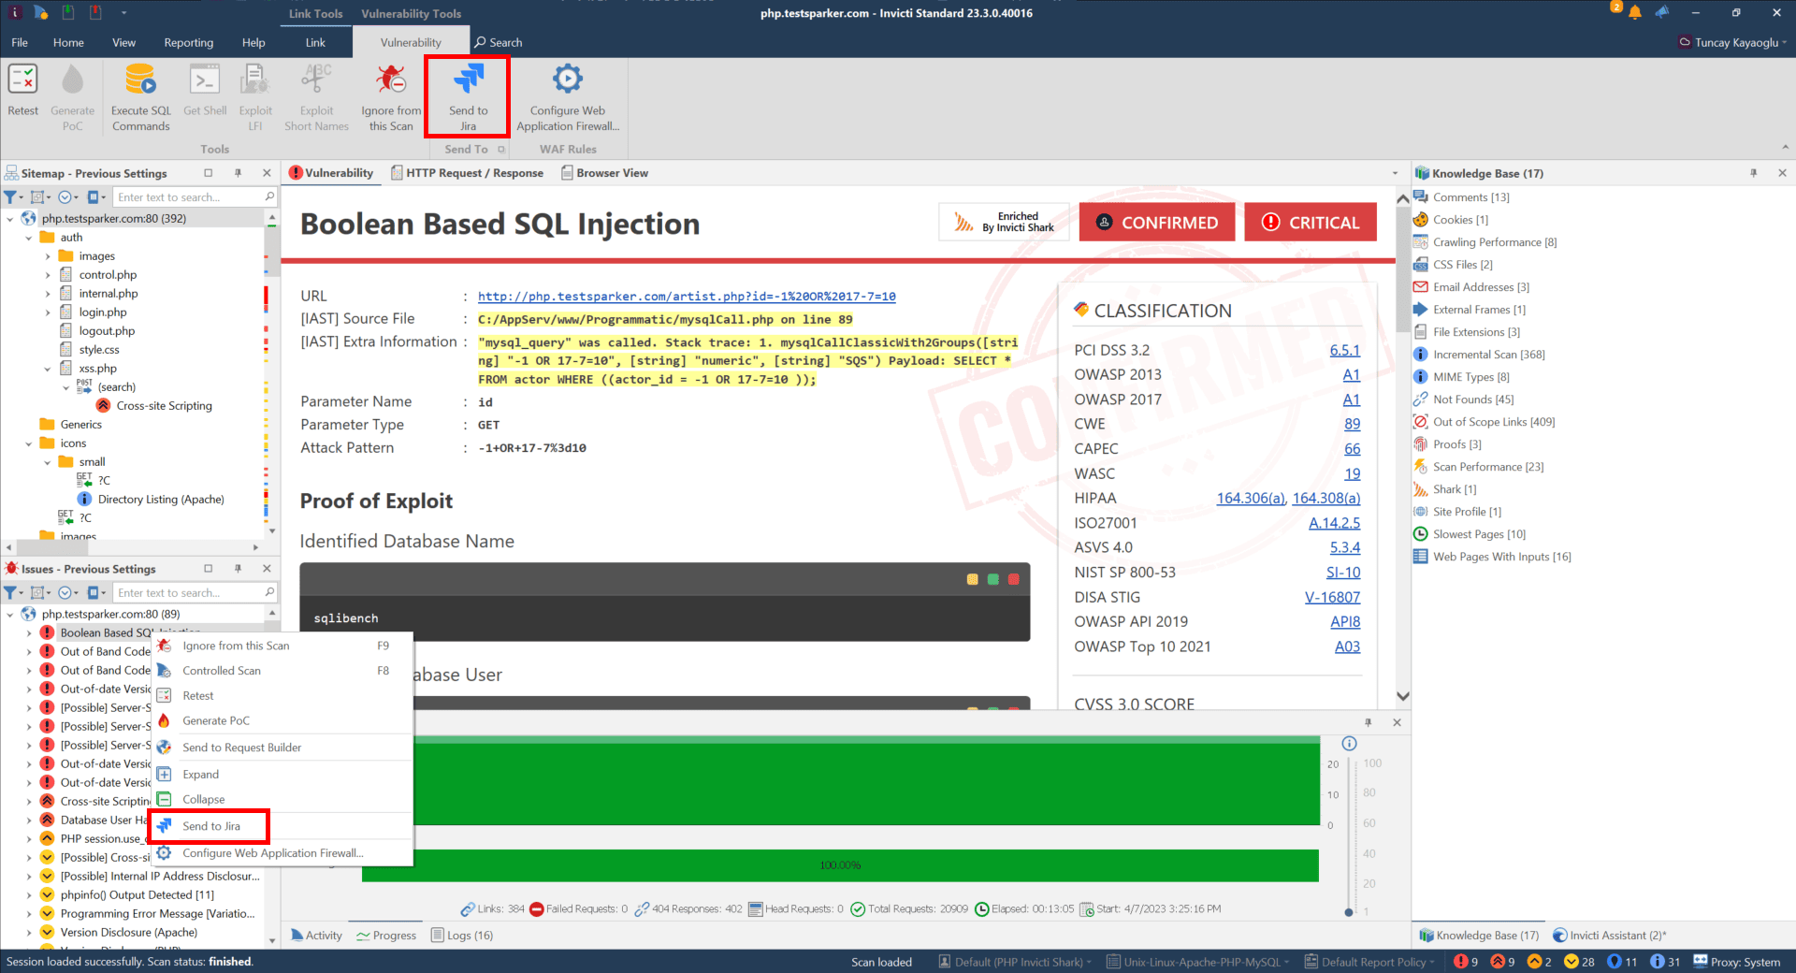Select Exploit Short Names tool
Image resolution: width=1796 pixels, height=973 pixels.
coord(315,94)
